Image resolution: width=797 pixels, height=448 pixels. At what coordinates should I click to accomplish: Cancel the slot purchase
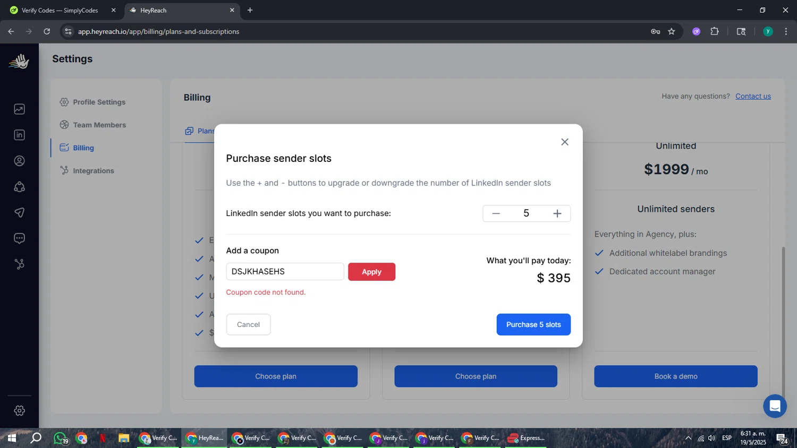(248, 324)
